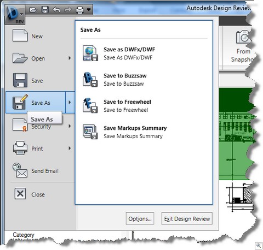The height and width of the screenshot is (250, 263).
Task: Select New from the application menu
Action: coord(40,36)
